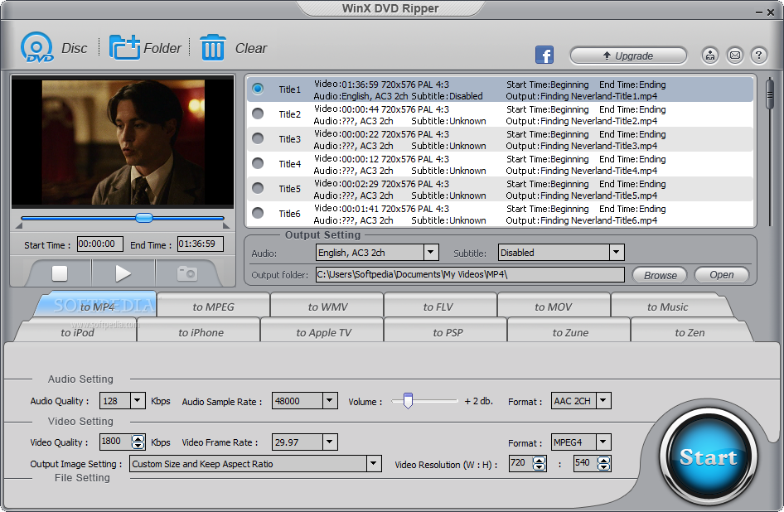This screenshot has height=512, width=784.
Task: Adjust the video height 540 stepper
Action: (x=604, y=463)
